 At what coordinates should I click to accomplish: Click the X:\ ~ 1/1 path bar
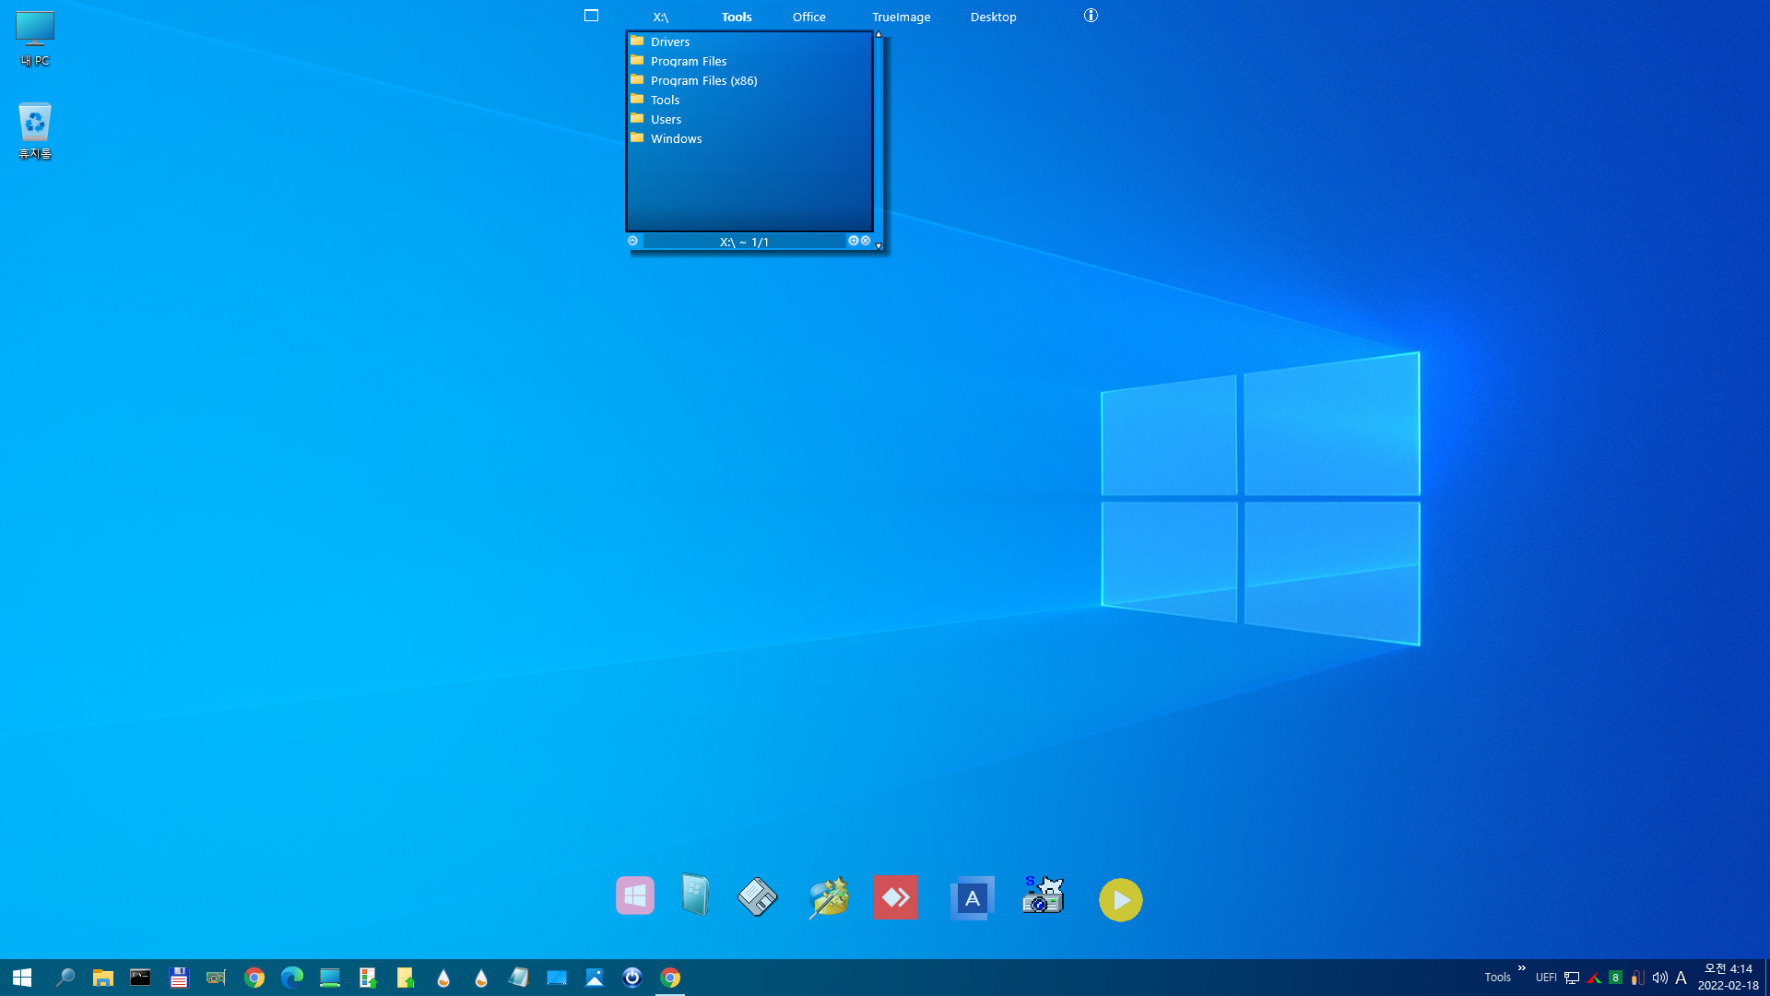coord(744,242)
